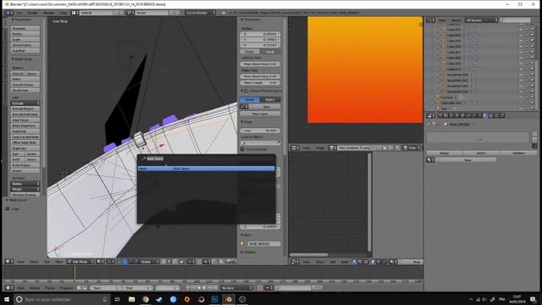Viewport: 542px width, 305px height.
Task: Open the properties editor type icon
Action: (x=430, y=115)
